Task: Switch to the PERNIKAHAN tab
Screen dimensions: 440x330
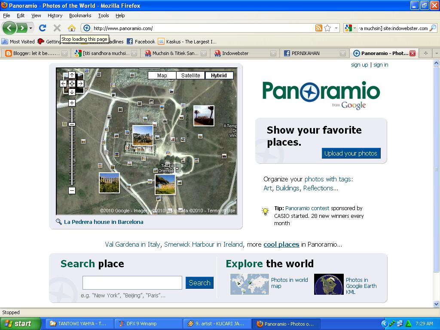Action: click(x=314, y=53)
